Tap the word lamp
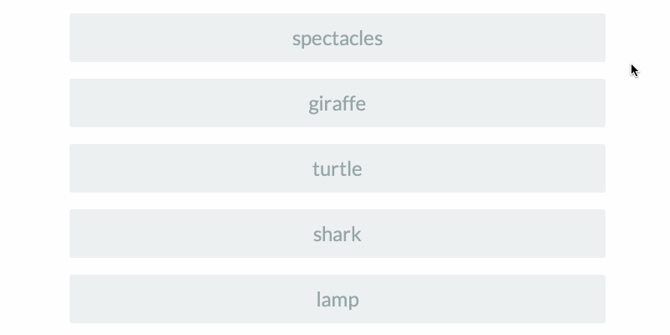 [x=338, y=300]
